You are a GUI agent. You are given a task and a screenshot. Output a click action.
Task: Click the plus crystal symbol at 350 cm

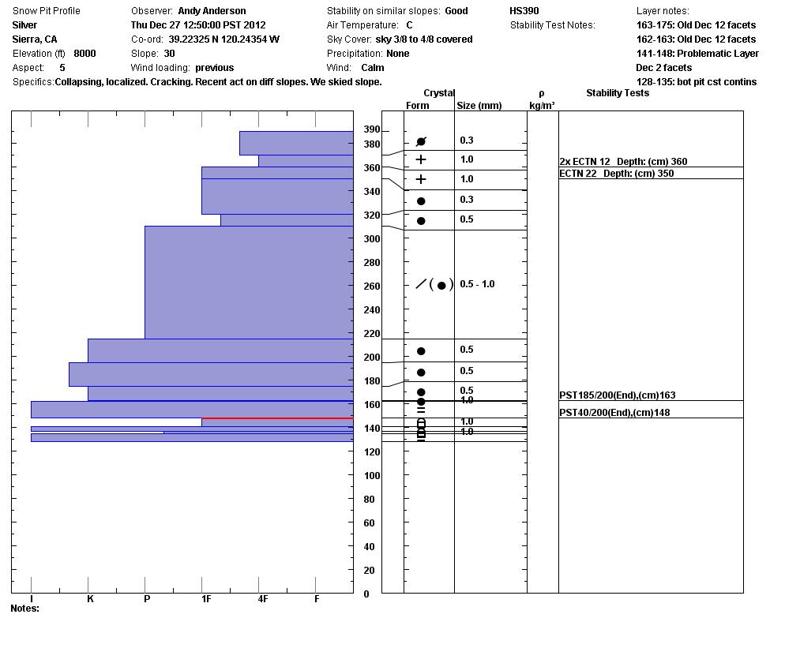point(421,179)
